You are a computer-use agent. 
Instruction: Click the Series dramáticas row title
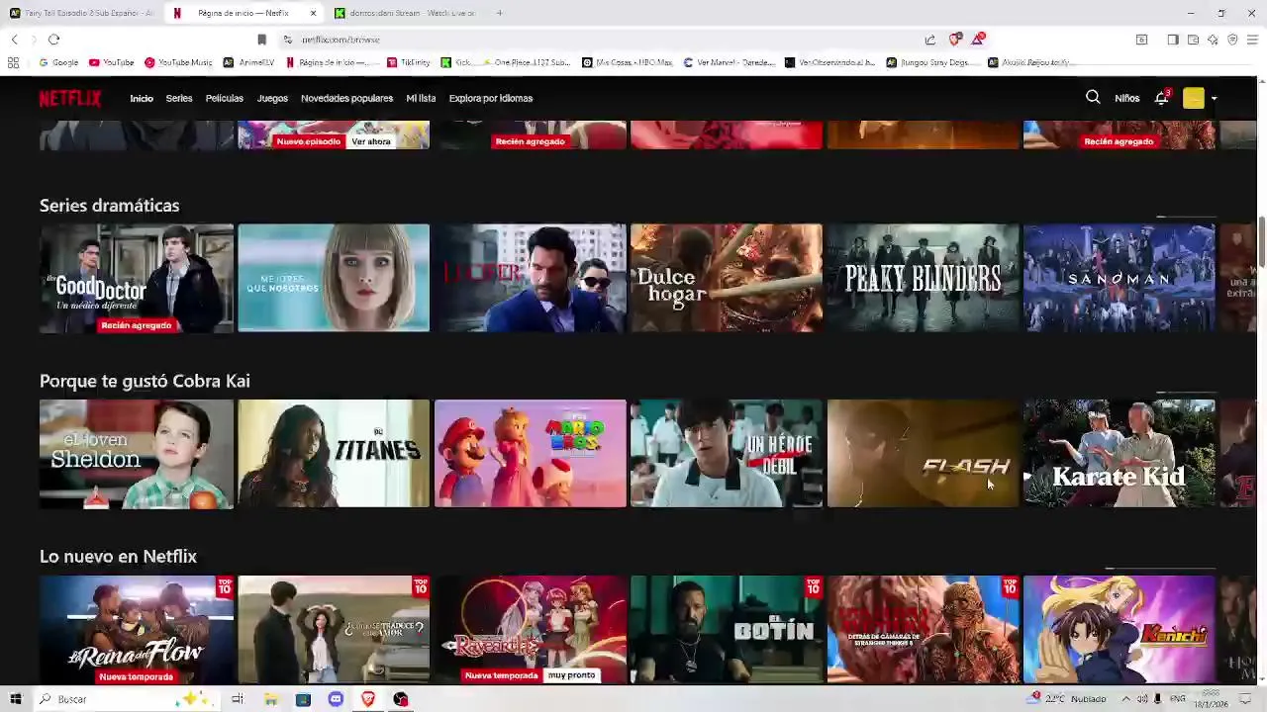point(109,206)
